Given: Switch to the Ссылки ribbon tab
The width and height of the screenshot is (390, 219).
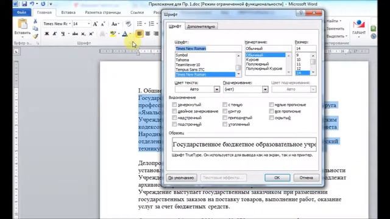Looking at the screenshot, I should [x=137, y=12].
